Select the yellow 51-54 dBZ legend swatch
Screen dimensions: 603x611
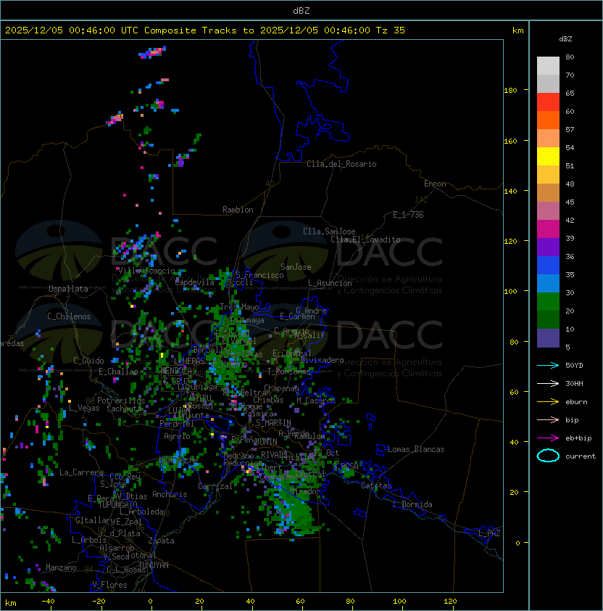click(548, 157)
